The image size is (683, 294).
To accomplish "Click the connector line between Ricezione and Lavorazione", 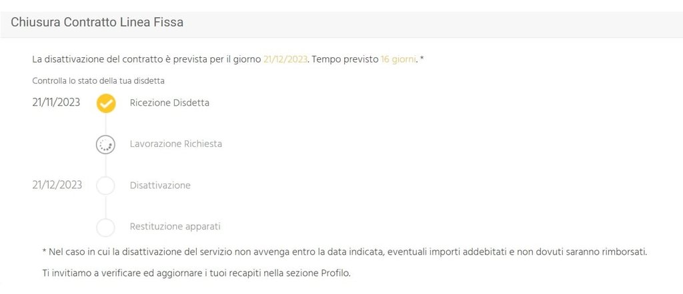I will point(105,124).
